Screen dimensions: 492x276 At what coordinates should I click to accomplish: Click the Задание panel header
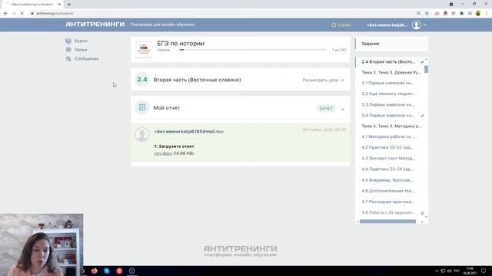click(x=391, y=44)
